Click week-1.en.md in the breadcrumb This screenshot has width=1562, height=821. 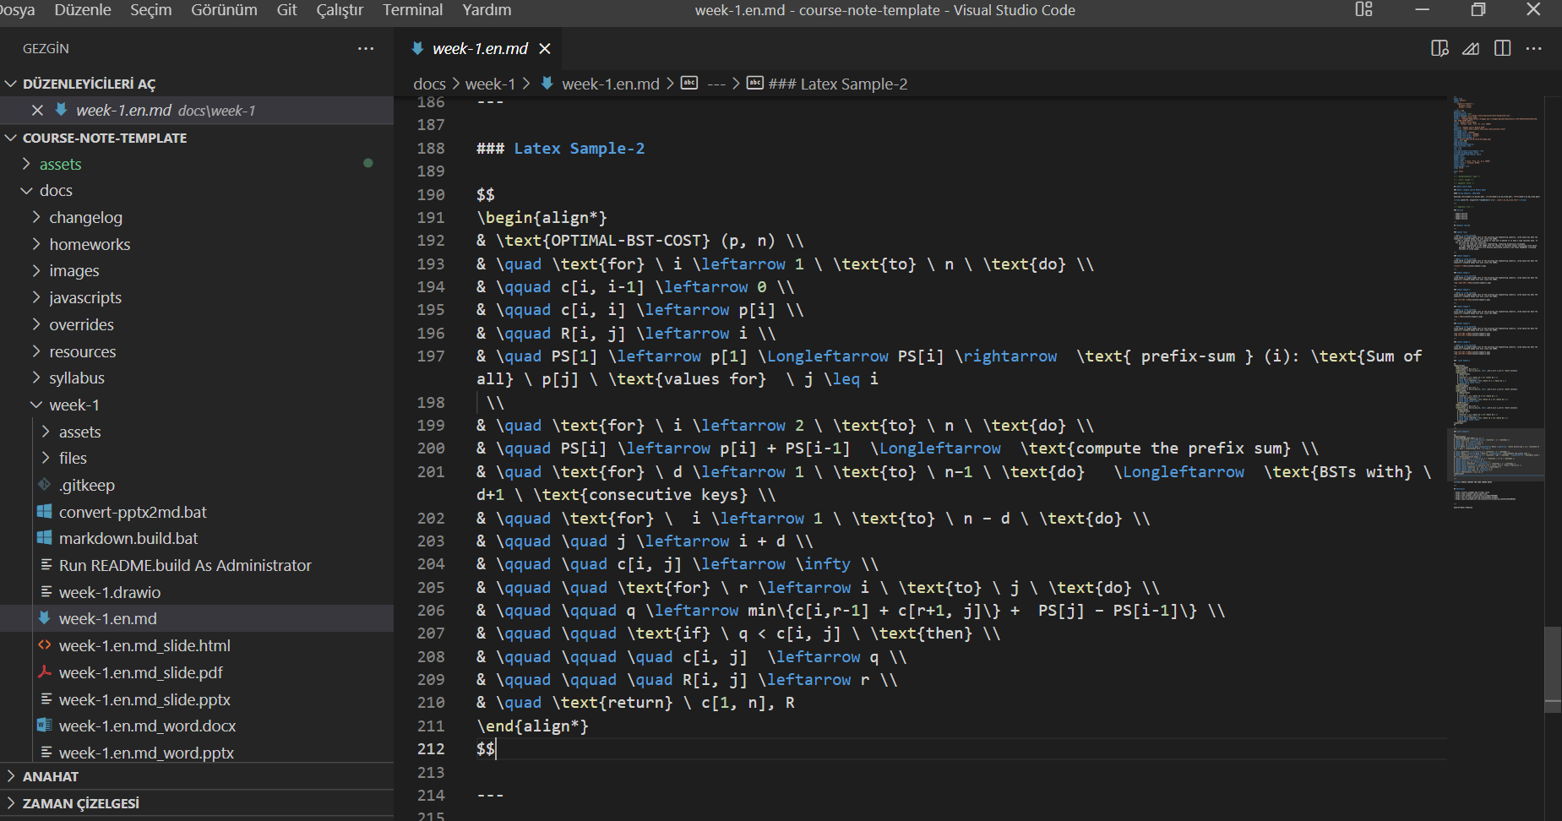[611, 84]
